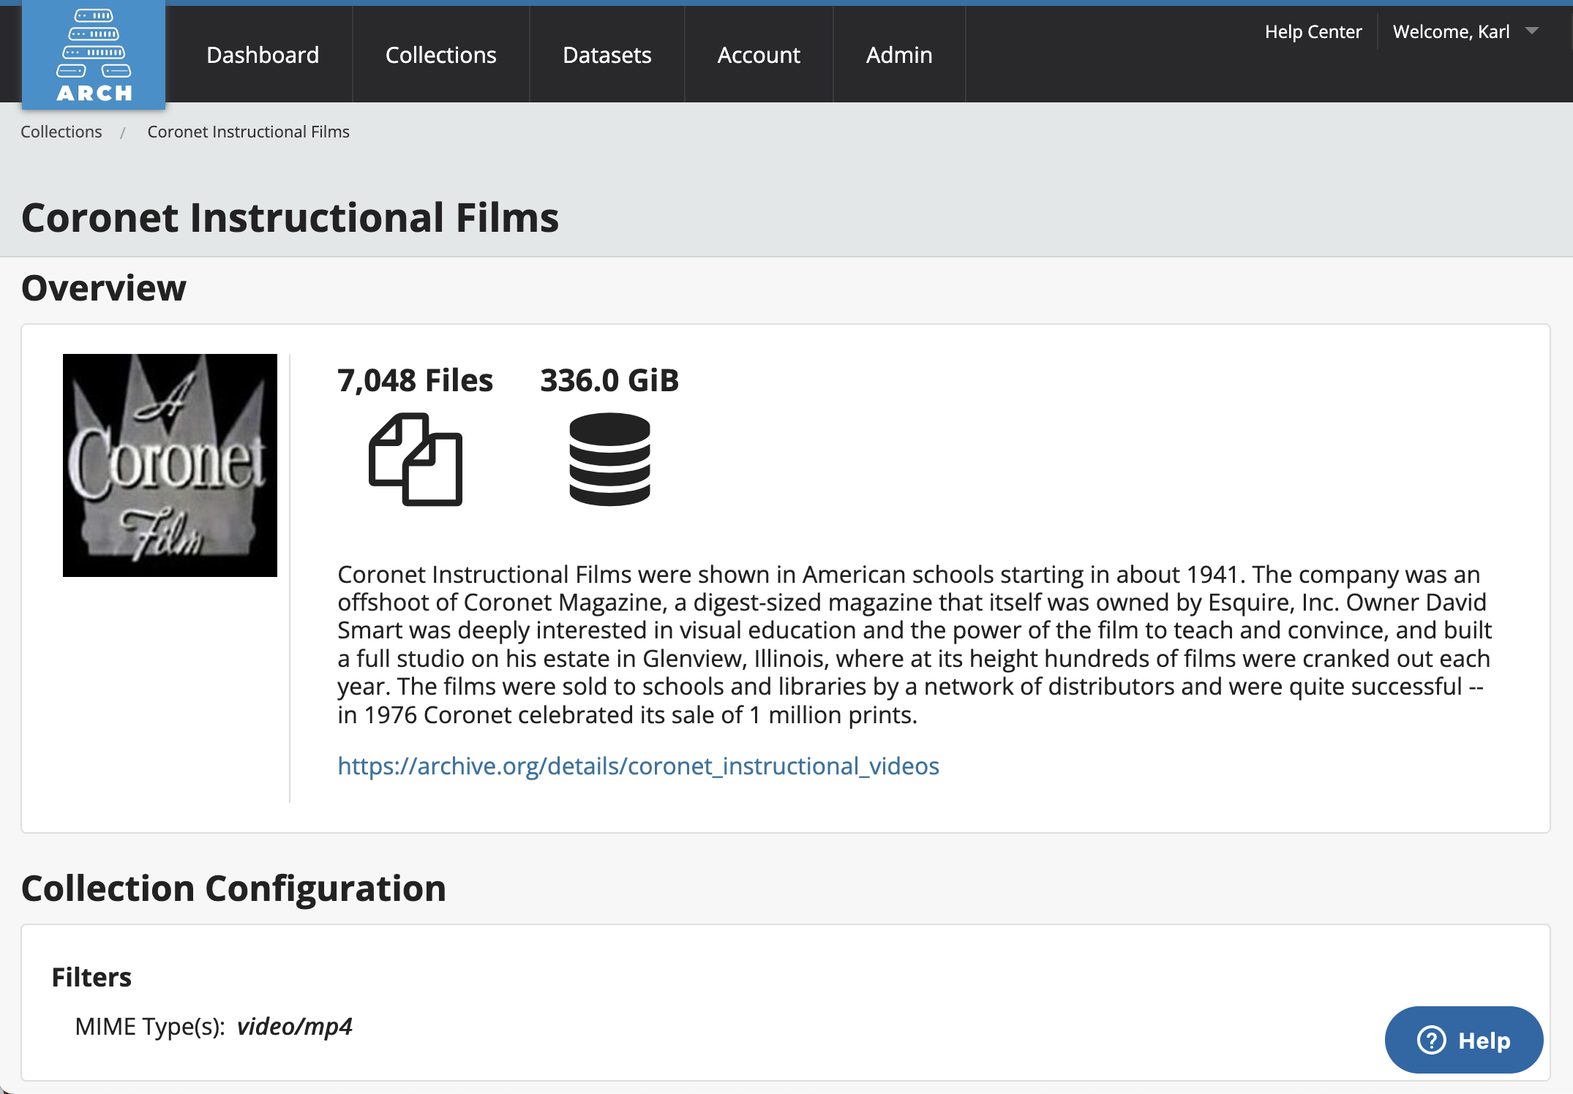
Task: Open the Datasets navigation item
Action: [x=607, y=55]
